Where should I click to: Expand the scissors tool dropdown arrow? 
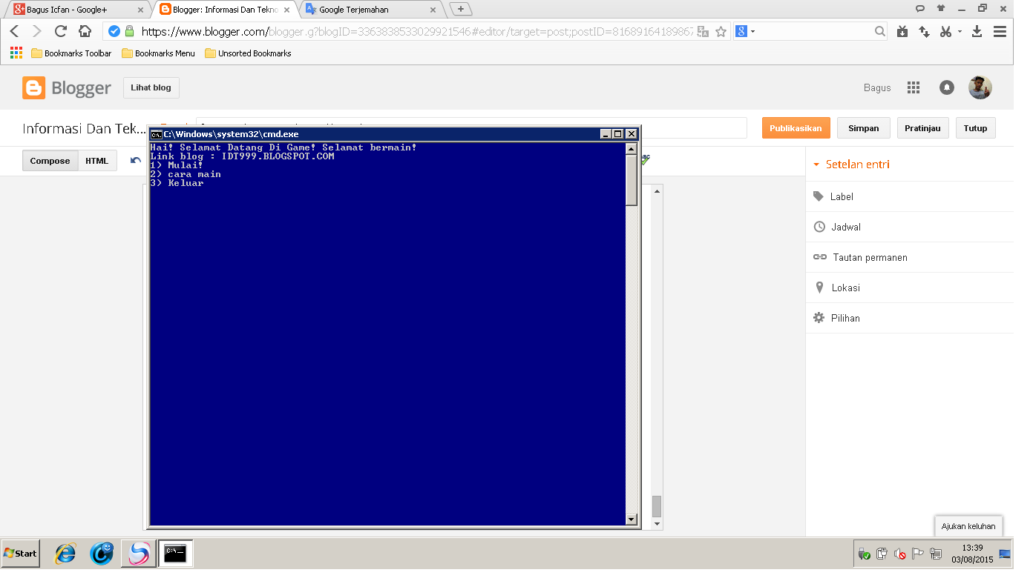[x=960, y=32]
